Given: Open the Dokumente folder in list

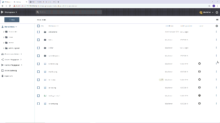Looking at the screenshot, I should 53,32.
